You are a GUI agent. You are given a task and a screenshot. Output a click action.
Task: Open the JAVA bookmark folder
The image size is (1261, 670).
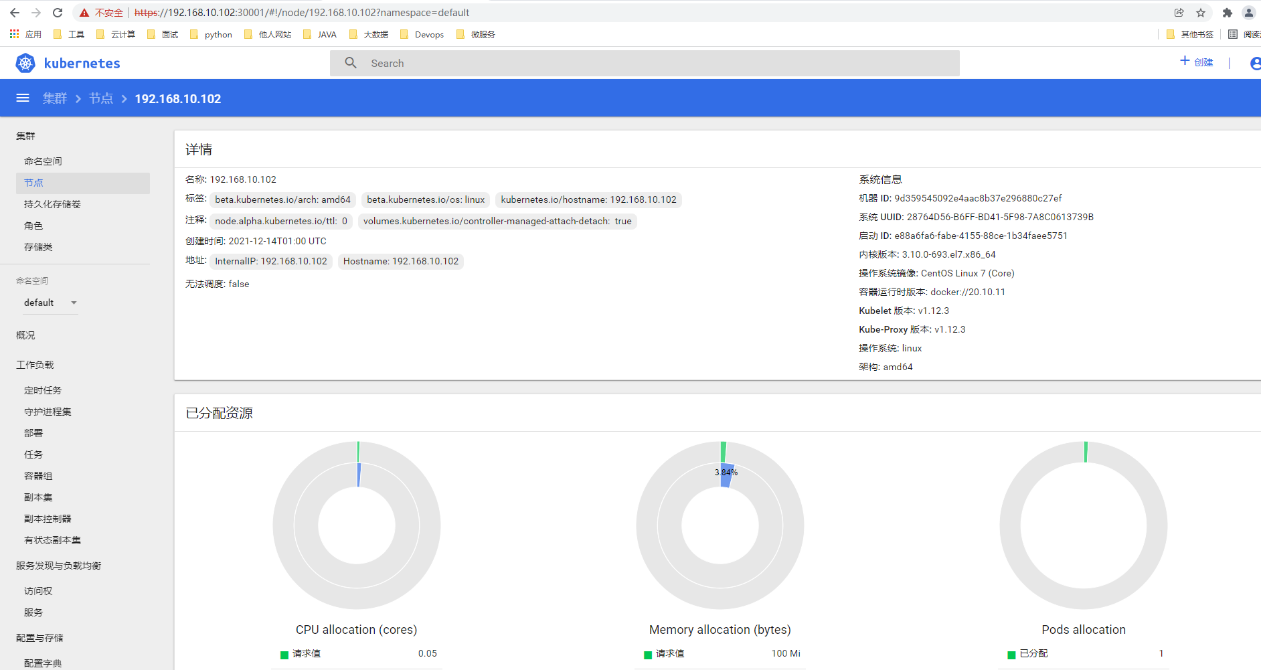(x=319, y=34)
